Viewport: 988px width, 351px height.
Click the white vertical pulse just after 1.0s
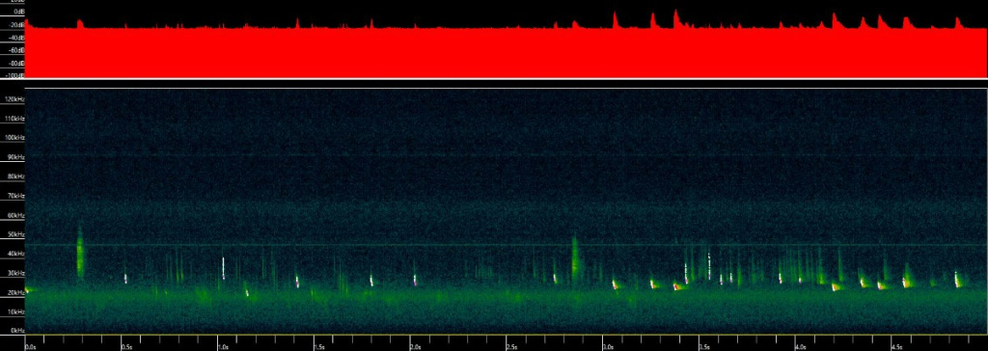tap(223, 268)
